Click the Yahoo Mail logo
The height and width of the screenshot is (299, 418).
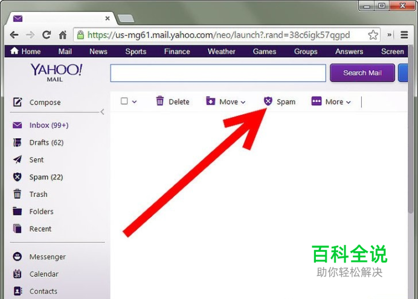pos(56,72)
